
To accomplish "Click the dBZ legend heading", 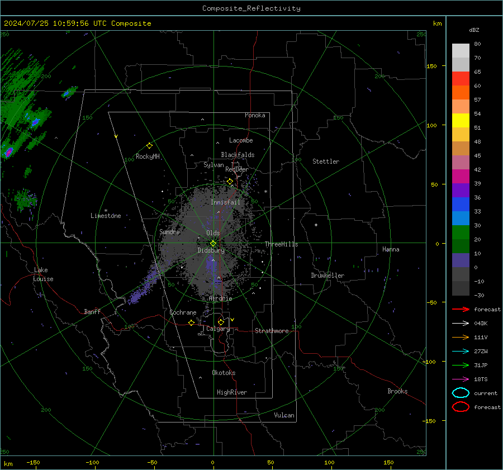I will pos(474,30).
